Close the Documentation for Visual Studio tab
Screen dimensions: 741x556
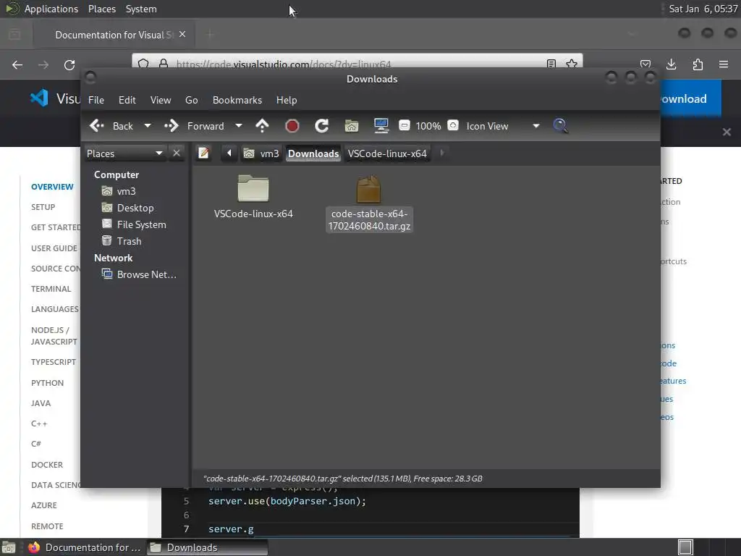[182, 35]
